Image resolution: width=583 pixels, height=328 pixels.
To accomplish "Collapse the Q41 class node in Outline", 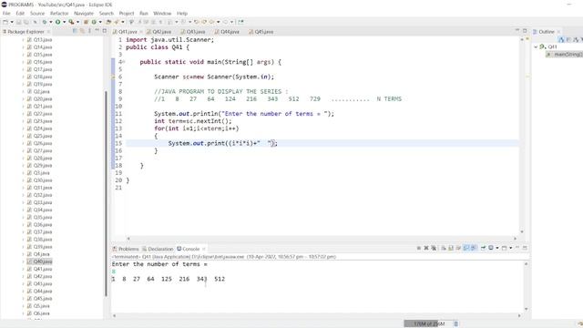I will click(x=536, y=46).
